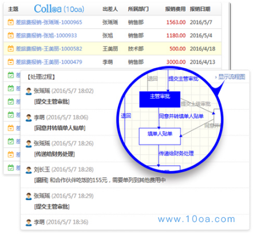Image resolution: width=253 pixels, height=234 pixels.
Task: Click the first green checked calendar icon
Action: click(x=11, y=75)
